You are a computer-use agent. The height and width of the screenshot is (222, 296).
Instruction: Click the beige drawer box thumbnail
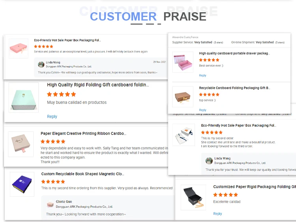tap(21, 144)
